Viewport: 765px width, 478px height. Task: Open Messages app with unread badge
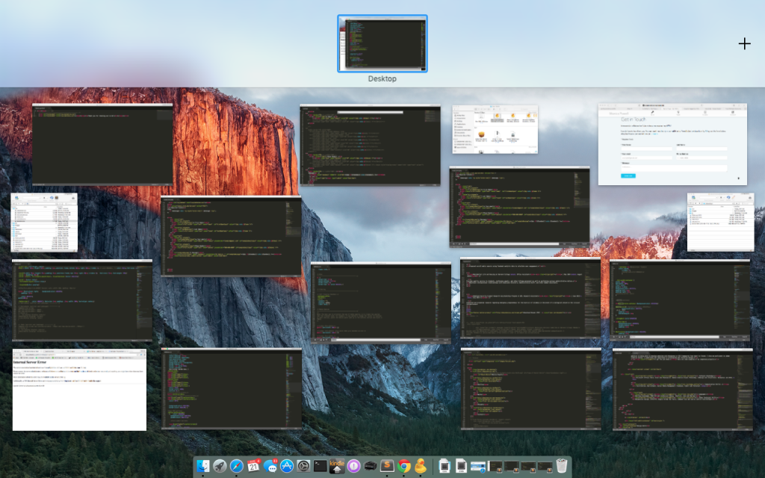click(270, 467)
